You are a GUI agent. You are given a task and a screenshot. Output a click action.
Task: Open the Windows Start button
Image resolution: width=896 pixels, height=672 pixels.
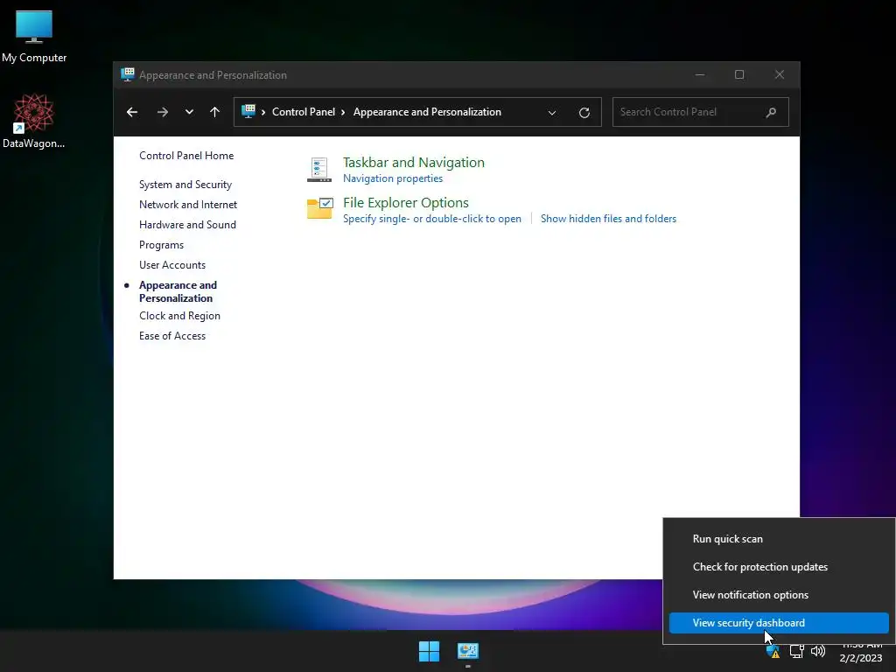(429, 651)
